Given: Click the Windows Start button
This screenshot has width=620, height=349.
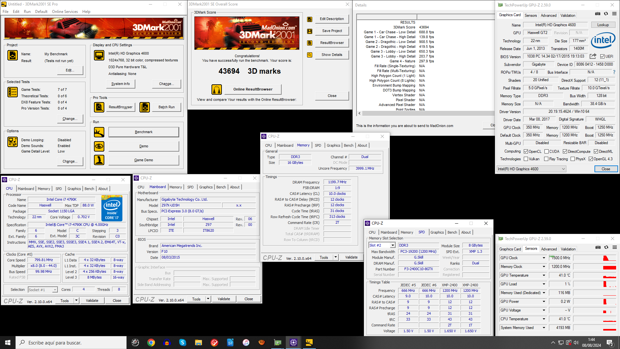Looking at the screenshot, I should [8, 343].
